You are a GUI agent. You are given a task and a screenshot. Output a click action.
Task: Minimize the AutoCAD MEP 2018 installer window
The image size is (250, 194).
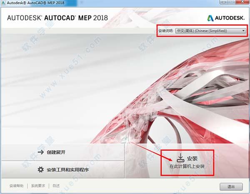point(224,2)
